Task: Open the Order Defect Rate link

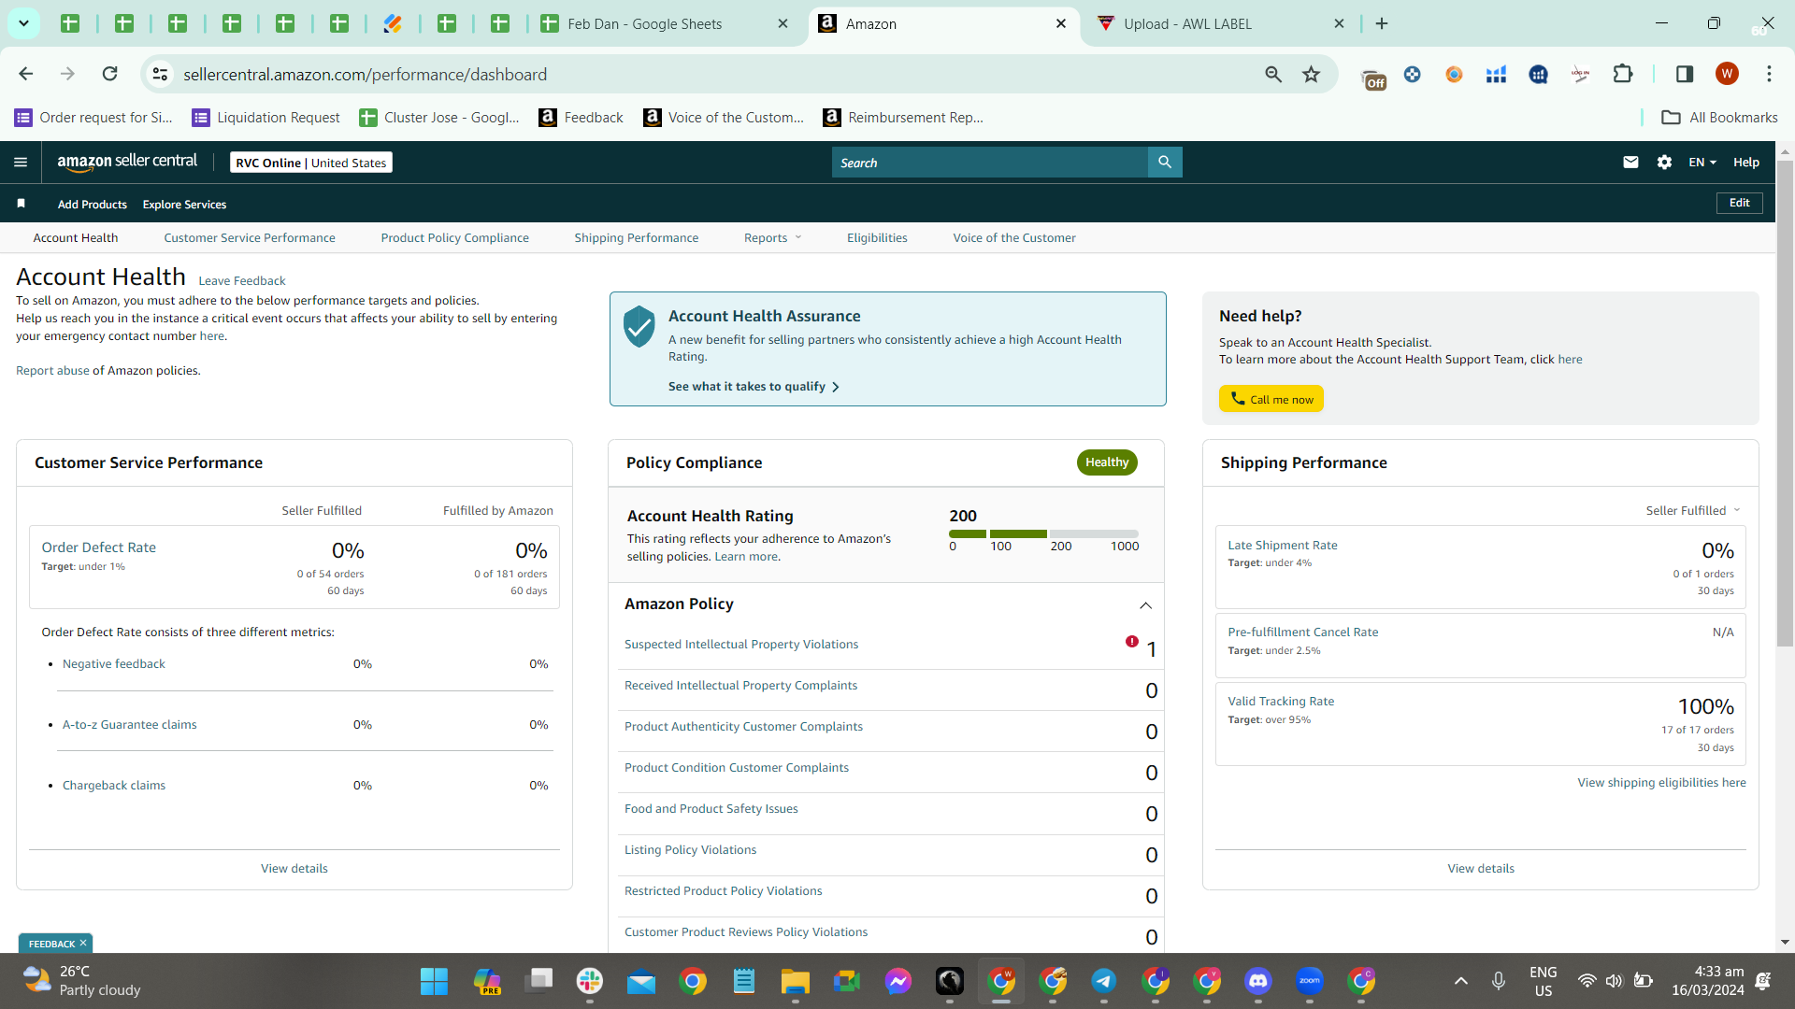Action: coord(99,547)
